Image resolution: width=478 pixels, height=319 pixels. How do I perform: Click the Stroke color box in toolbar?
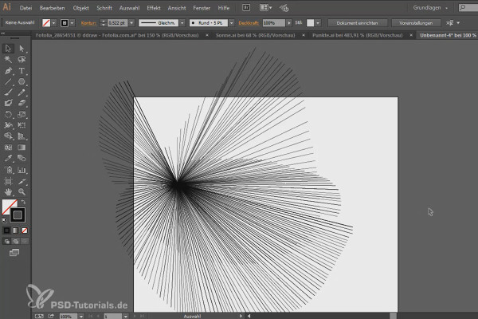pos(18,215)
